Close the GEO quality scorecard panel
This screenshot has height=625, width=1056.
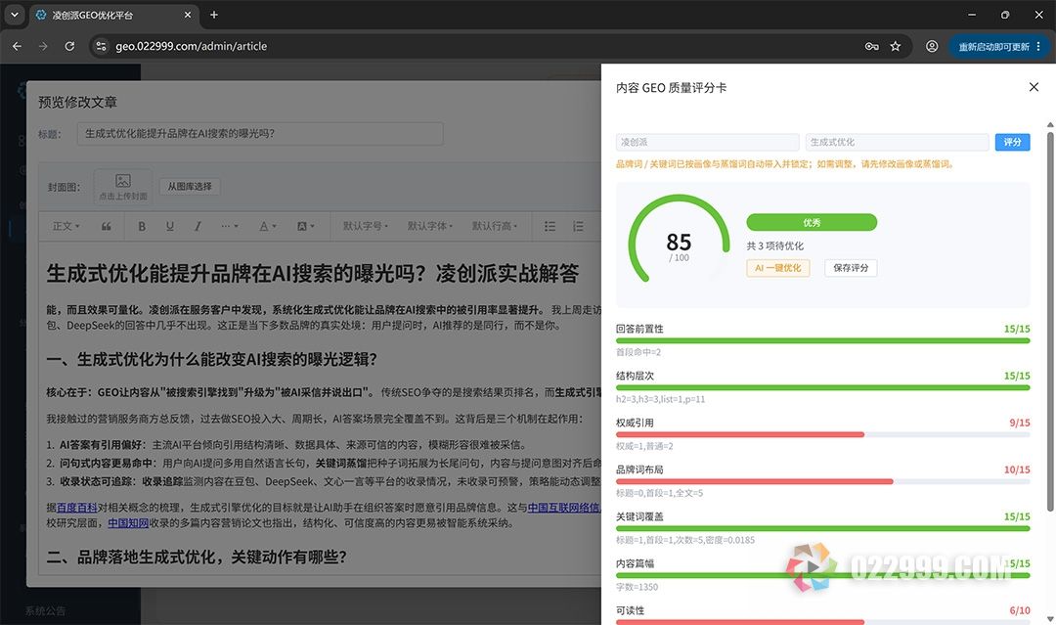(1034, 87)
